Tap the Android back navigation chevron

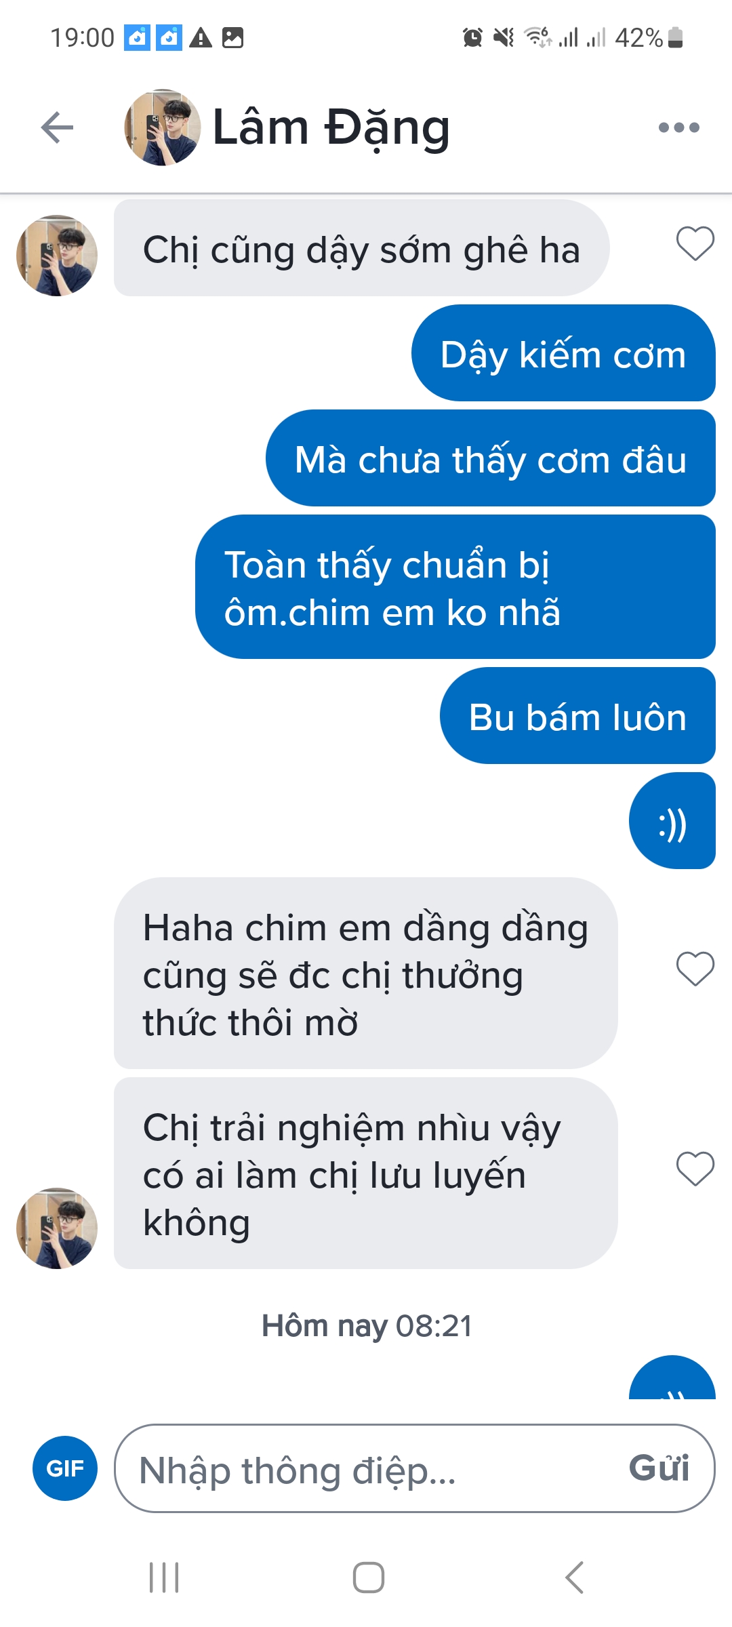coord(574,1578)
